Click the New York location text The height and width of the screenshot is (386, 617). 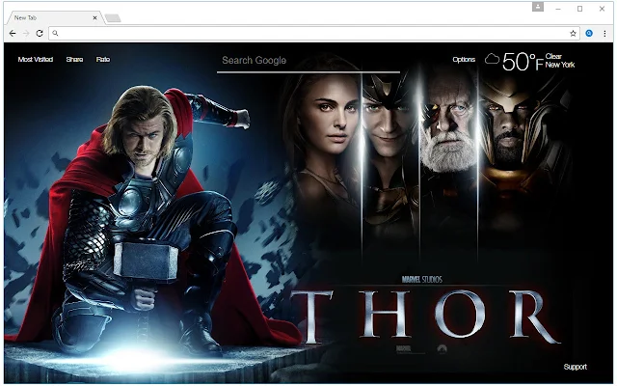pos(560,65)
